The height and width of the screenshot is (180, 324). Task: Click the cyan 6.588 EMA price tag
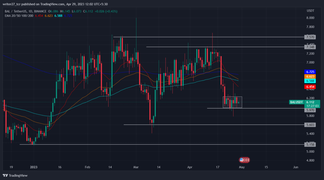(310, 81)
